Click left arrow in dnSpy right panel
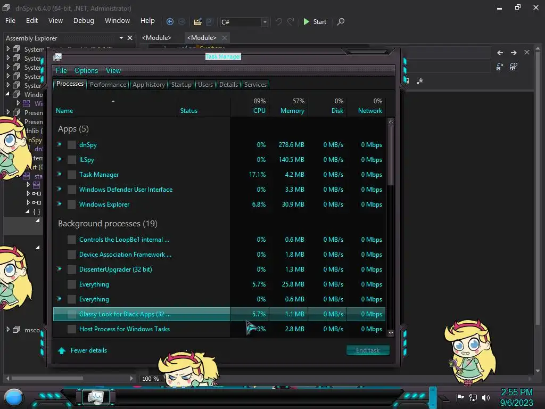Screen dimensions: 545x409 [x=500, y=53]
